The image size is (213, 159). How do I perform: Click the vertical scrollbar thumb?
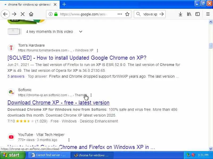click(211, 46)
